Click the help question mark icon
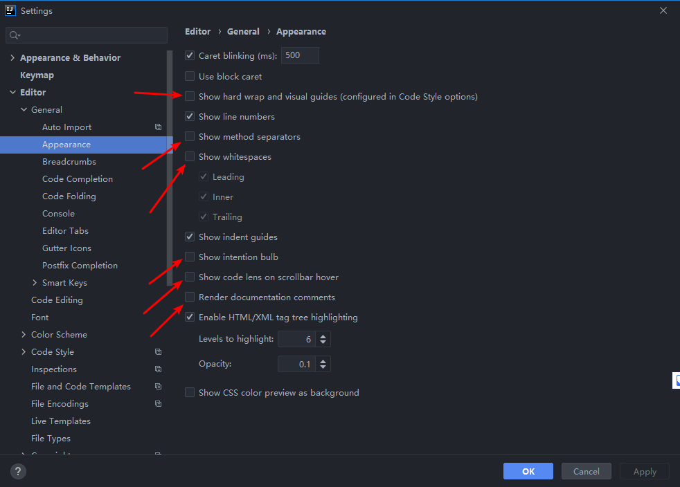 tap(19, 472)
